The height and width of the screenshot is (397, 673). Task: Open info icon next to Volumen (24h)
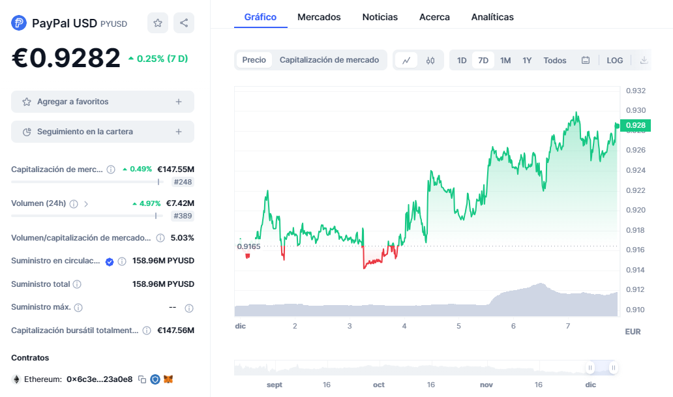(74, 204)
